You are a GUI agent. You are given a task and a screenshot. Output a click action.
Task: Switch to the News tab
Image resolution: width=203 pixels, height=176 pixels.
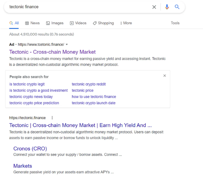(32, 23)
